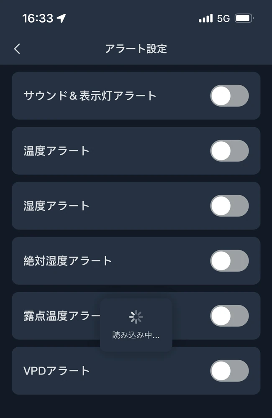The height and width of the screenshot is (418, 272).
Task: Tap the loading spinner icon
Action: 136,317
